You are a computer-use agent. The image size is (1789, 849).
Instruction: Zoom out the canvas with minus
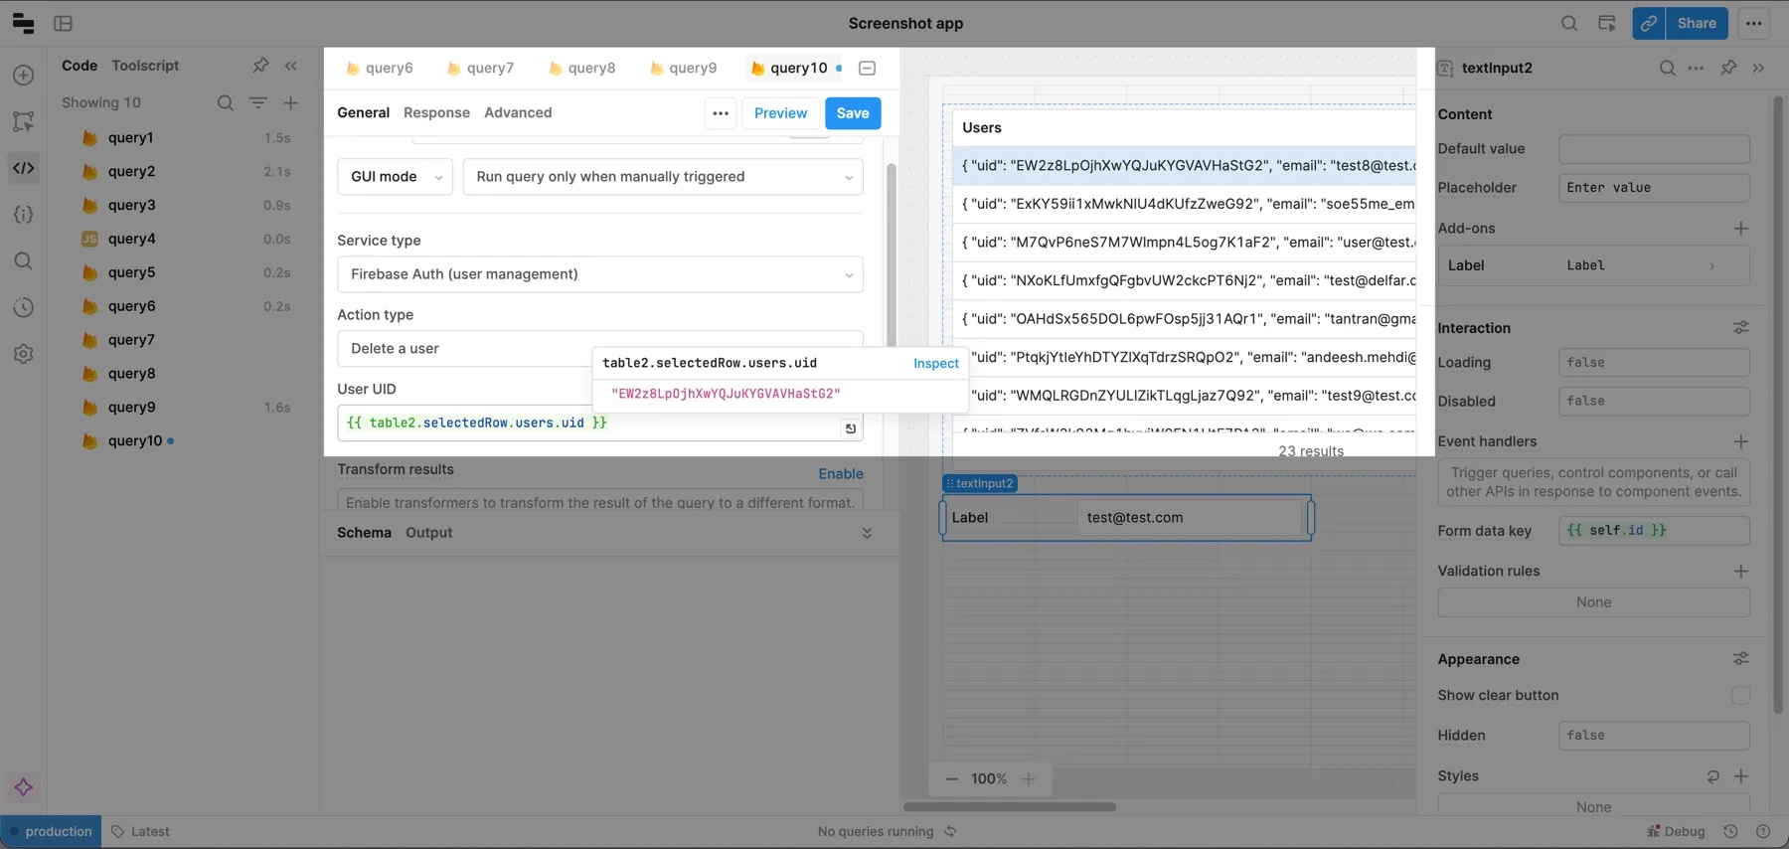pos(951,779)
